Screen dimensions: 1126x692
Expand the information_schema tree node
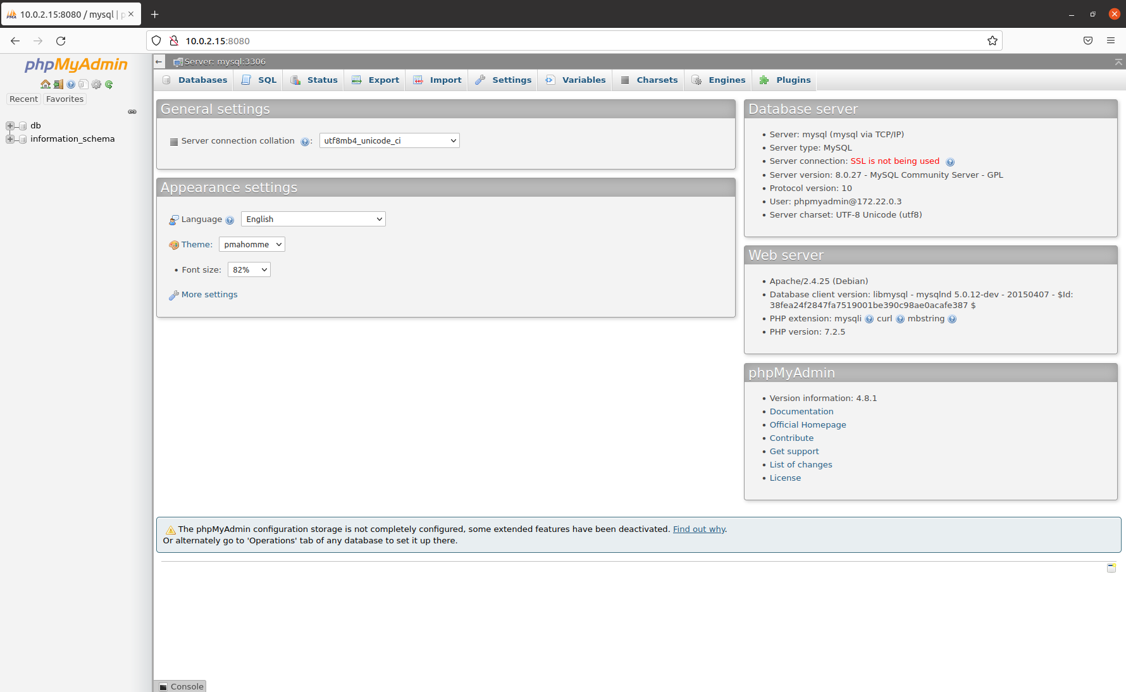[x=10, y=139]
